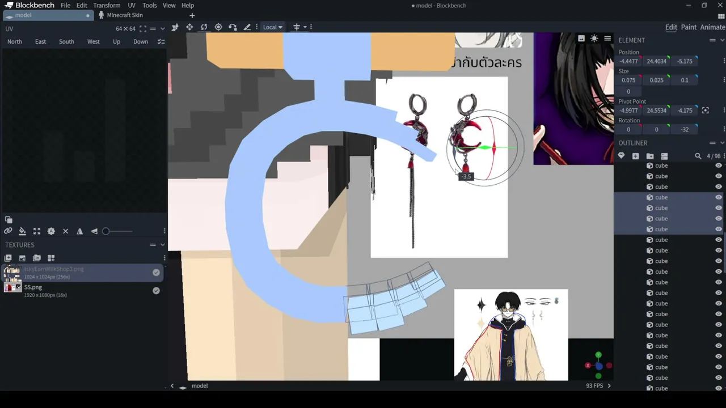Collapse the Element panel chevron
Screen dimensions: 726x408
[722, 40]
